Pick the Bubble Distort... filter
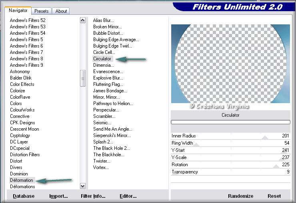 point(108,33)
